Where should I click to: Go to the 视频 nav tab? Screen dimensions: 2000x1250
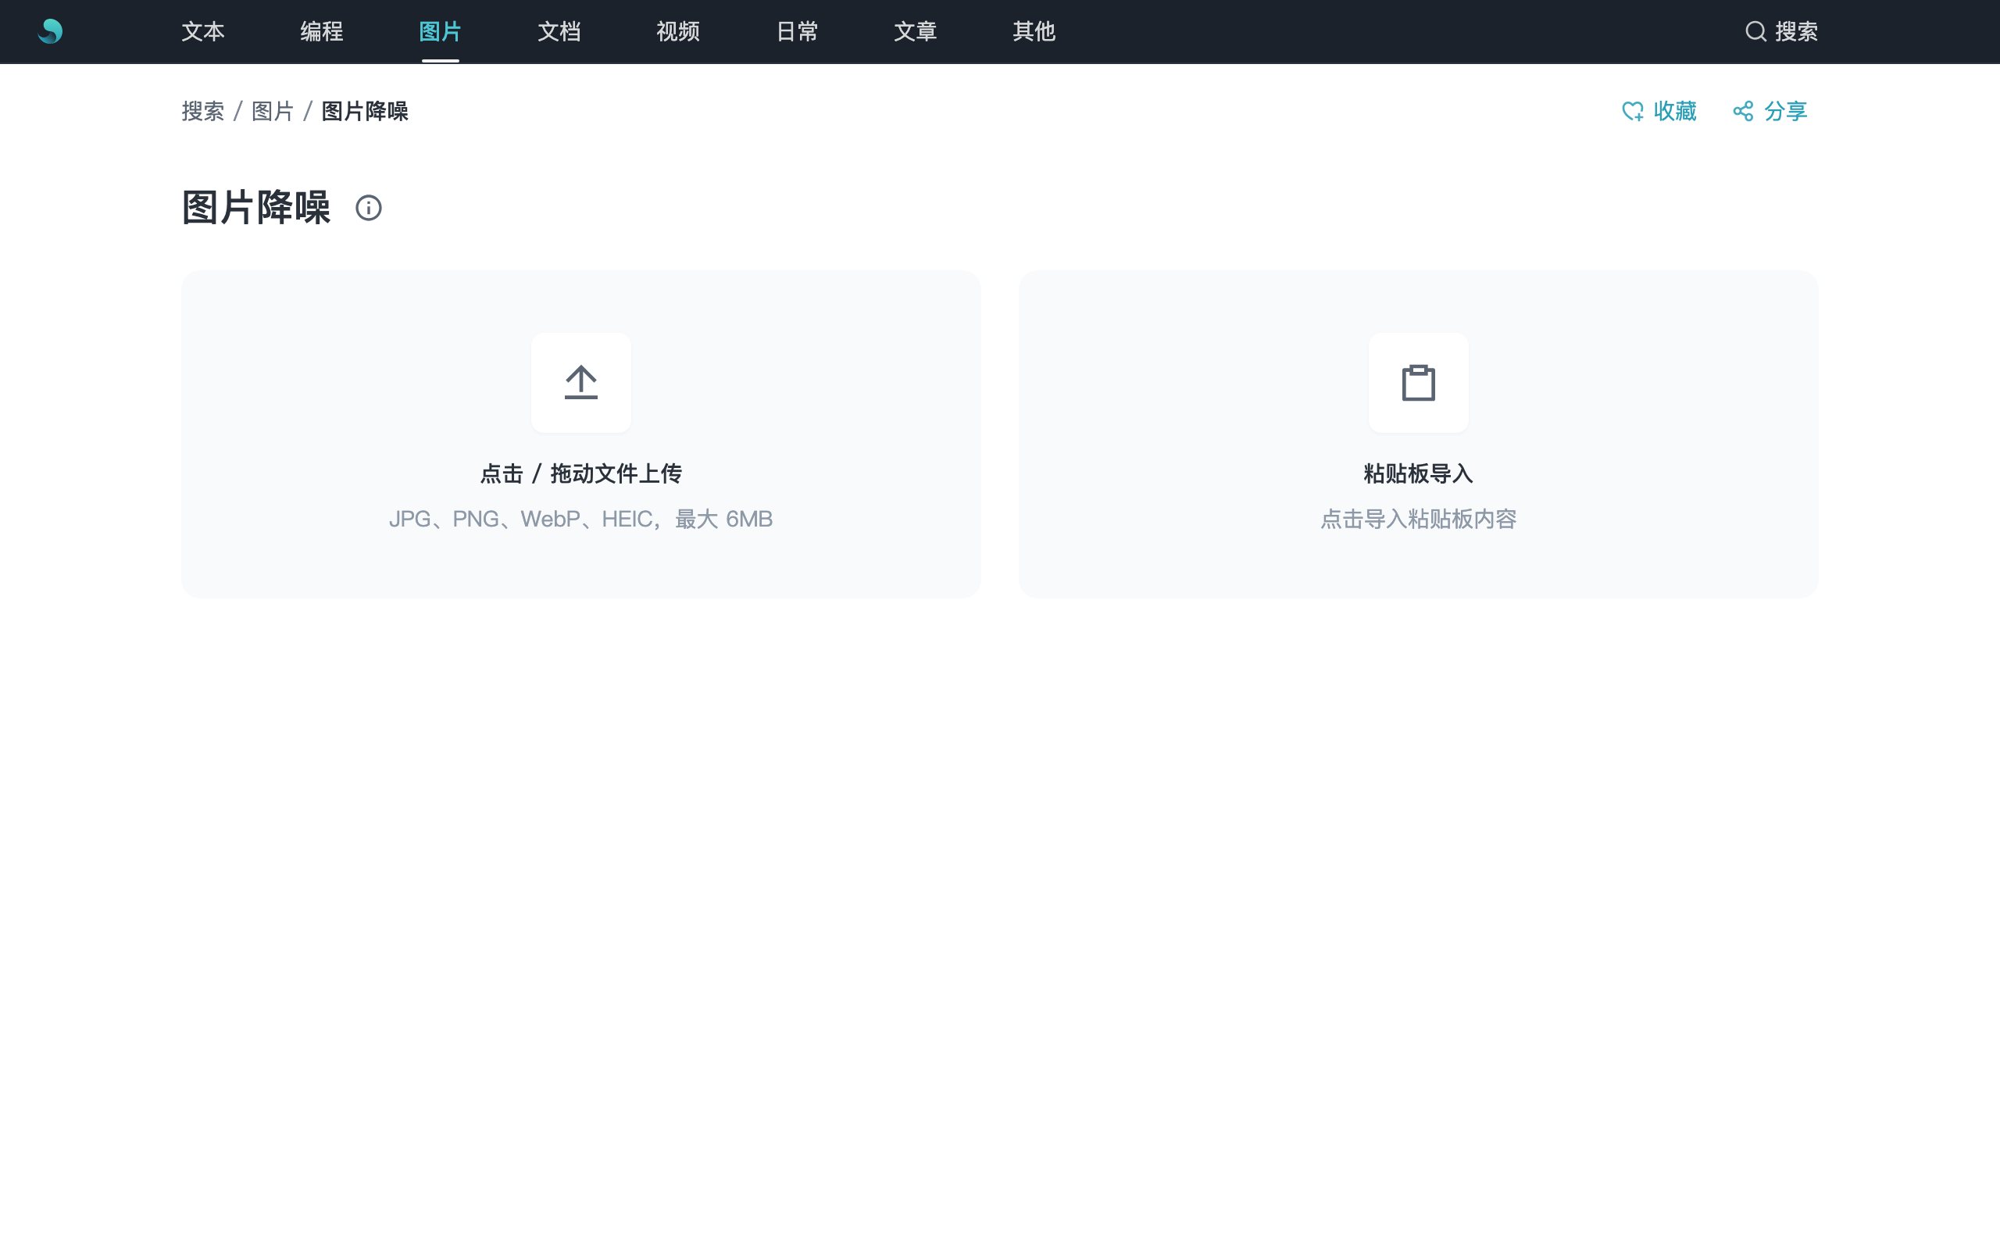677,31
